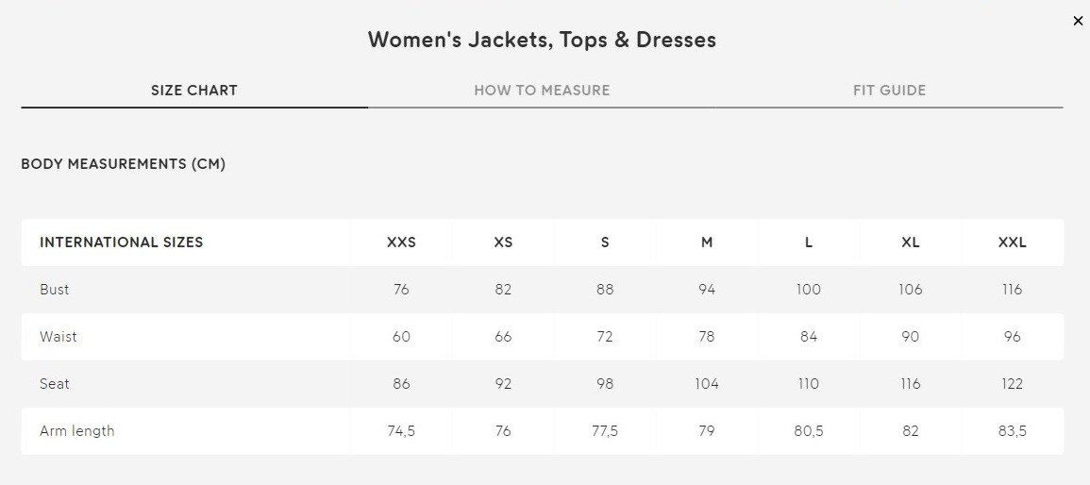Image resolution: width=1090 pixels, height=485 pixels.
Task: Click the Women's Jackets, Tops & Dresses title
Action: point(542,39)
